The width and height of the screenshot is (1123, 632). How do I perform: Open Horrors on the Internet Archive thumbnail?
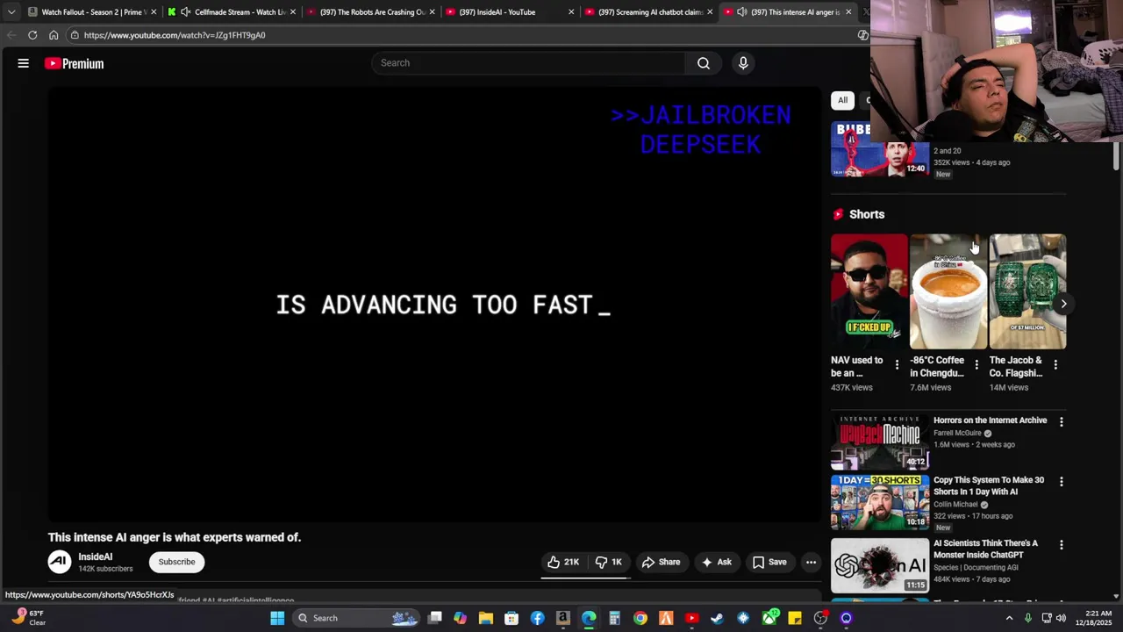click(880, 442)
